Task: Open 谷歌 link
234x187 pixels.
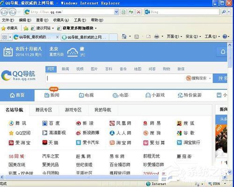Action: pyautogui.click(x=186, y=133)
